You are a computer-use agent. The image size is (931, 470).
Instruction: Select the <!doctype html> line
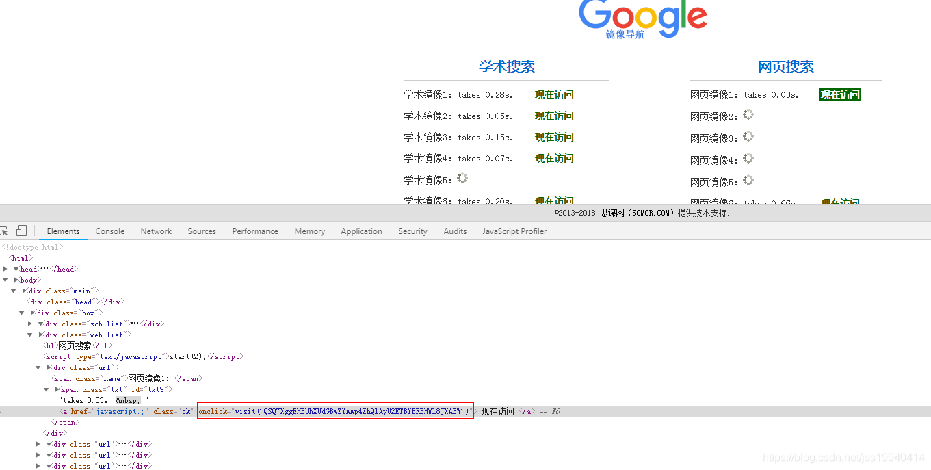point(32,247)
